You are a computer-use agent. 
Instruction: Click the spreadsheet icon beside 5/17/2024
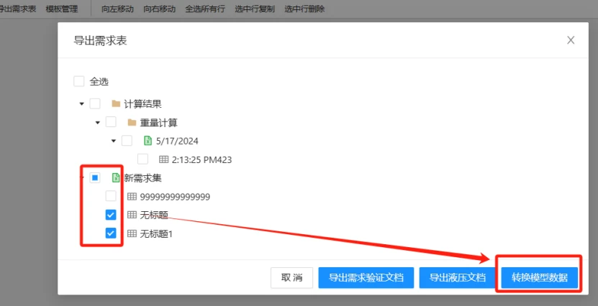pyautogui.click(x=148, y=141)
